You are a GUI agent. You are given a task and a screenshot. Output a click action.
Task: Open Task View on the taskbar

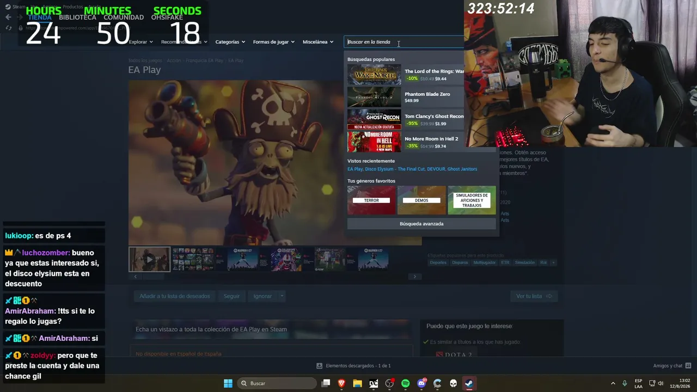(x=326, y=383)
